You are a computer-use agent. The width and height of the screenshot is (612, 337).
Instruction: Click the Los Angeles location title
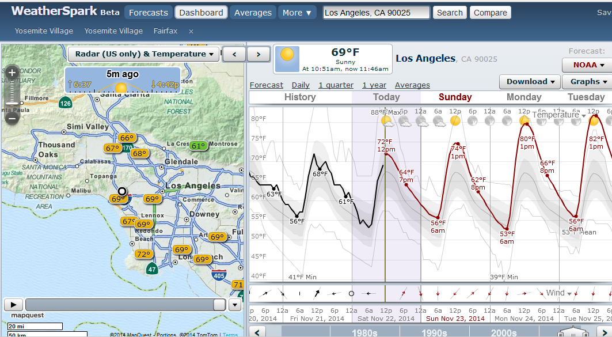coord(425,59)
